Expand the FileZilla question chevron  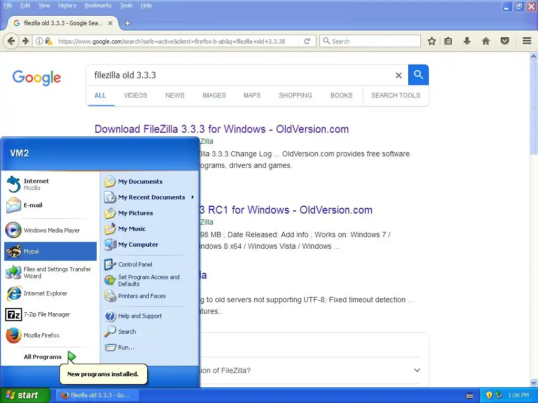tap(417, 370)
